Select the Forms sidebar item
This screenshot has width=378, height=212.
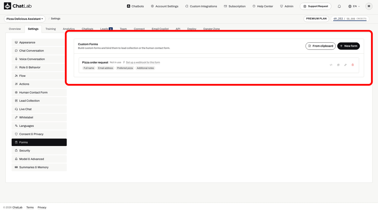(x=39, y=142)
